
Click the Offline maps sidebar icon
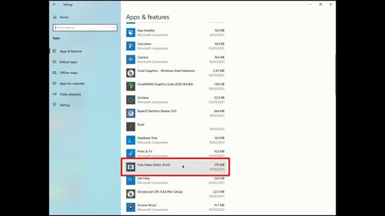(x=55, y=73)
